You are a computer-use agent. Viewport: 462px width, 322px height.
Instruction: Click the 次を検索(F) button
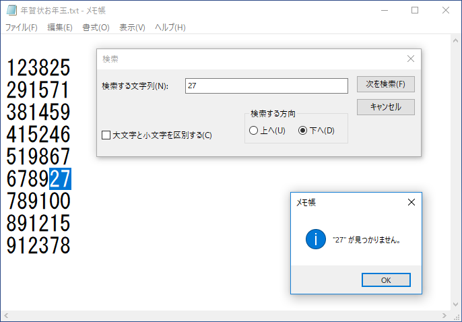click(385, 85)
